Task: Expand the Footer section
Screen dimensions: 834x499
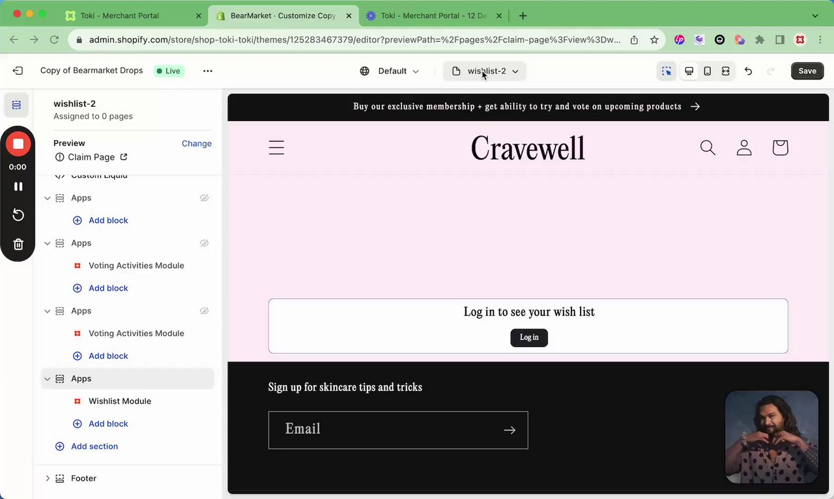Action: tap(47, 478)
